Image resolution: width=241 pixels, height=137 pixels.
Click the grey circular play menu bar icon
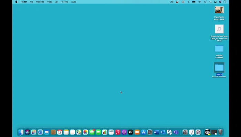(x=183, y=2)
